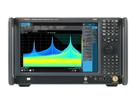Open the Select Trig Source dropdown

click(x=87, y=28)
